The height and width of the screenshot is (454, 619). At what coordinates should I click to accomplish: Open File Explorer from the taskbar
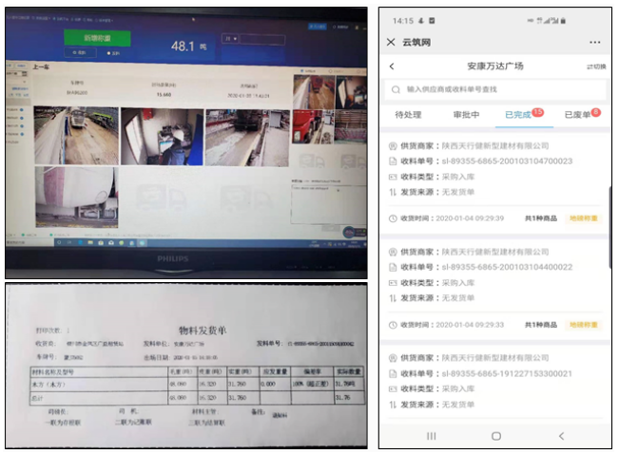[90, 242]
